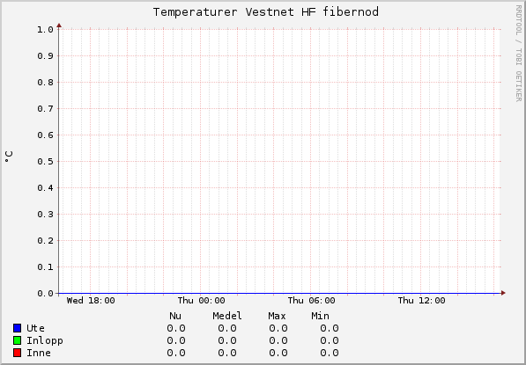This screenshot has width=526, height=365.
Task: Click the Min column header
Action: pyautogui.click(x=321, y=316)
